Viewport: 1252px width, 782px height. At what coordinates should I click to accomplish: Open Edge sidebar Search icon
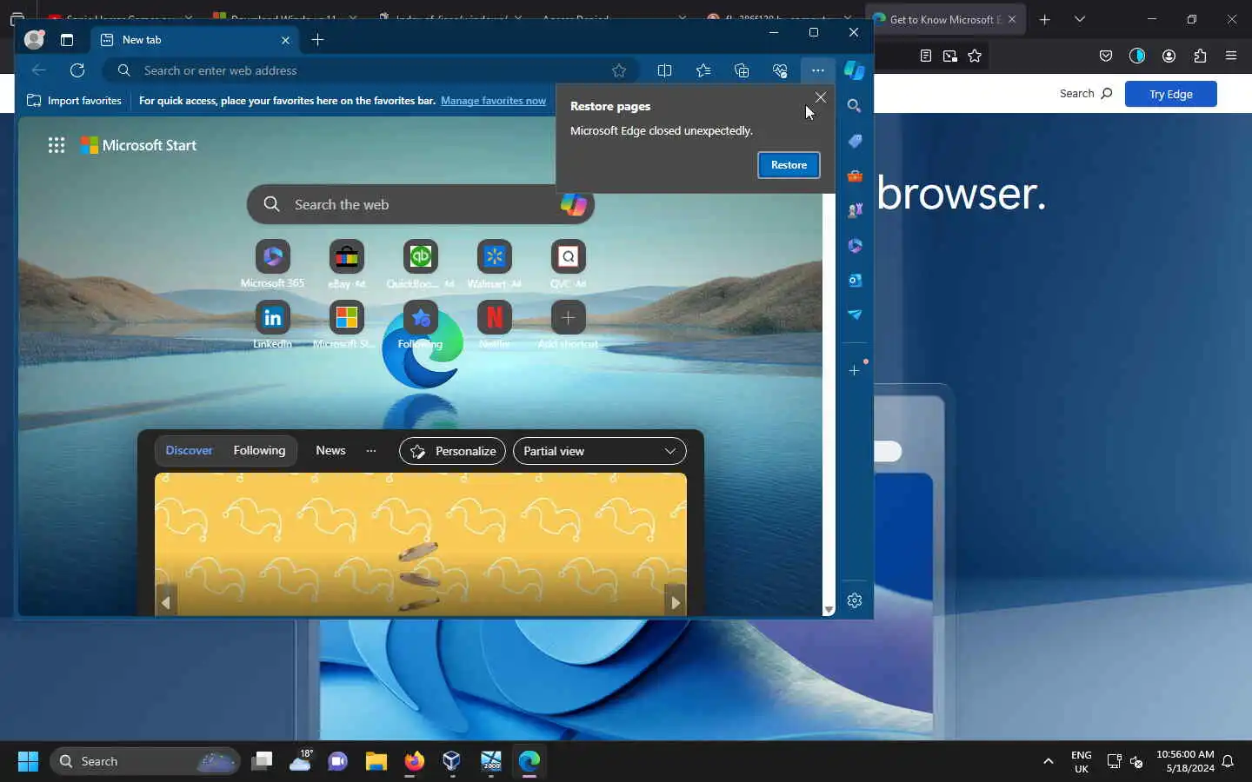point(855,106)
